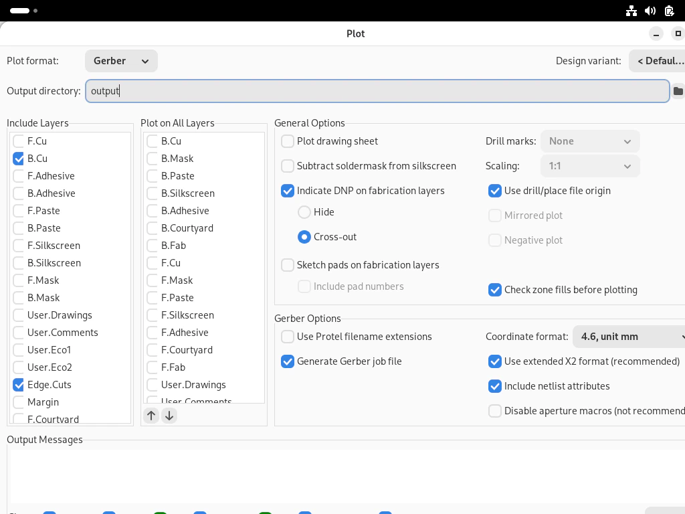Open volume control in top bar
This screenshot has width=685, height=514.
tap(650, 11)
